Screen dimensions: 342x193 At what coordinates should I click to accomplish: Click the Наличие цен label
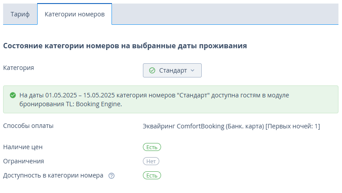23,147
